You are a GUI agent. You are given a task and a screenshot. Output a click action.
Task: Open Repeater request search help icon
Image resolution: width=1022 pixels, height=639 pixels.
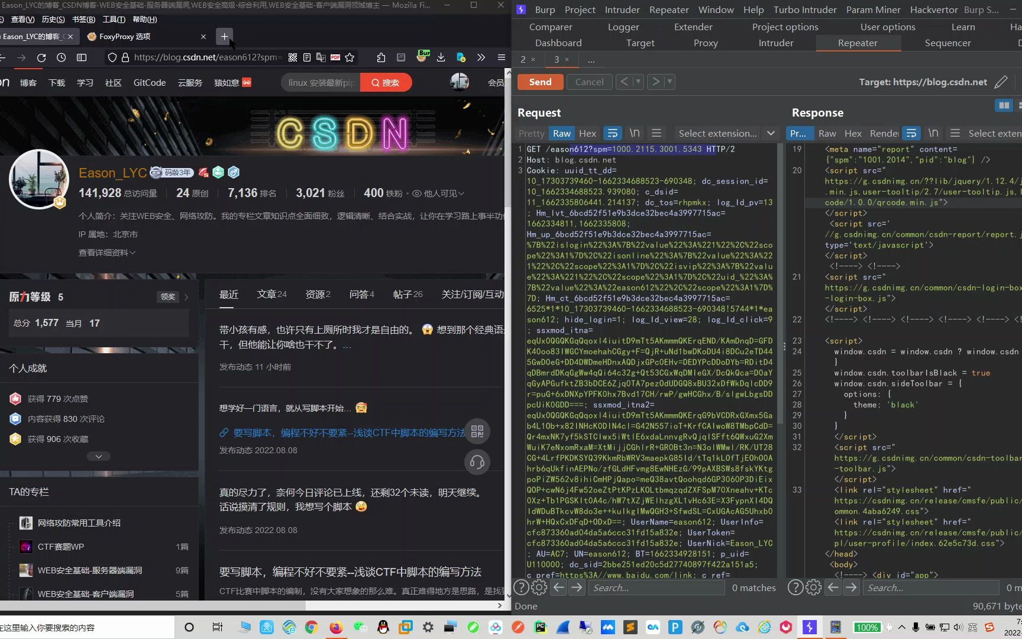[521, 588]
